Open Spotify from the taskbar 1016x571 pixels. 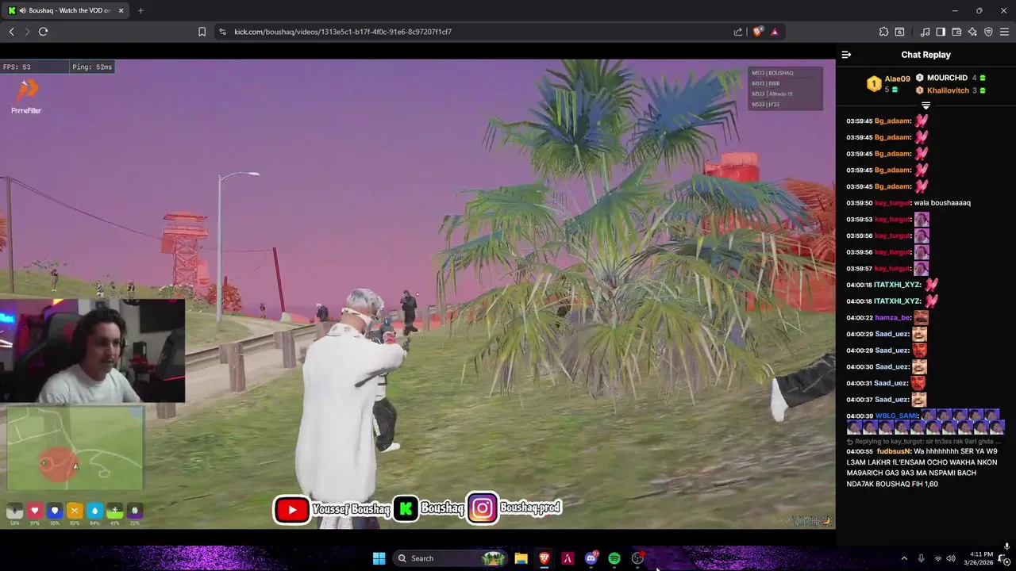(614, 558)
